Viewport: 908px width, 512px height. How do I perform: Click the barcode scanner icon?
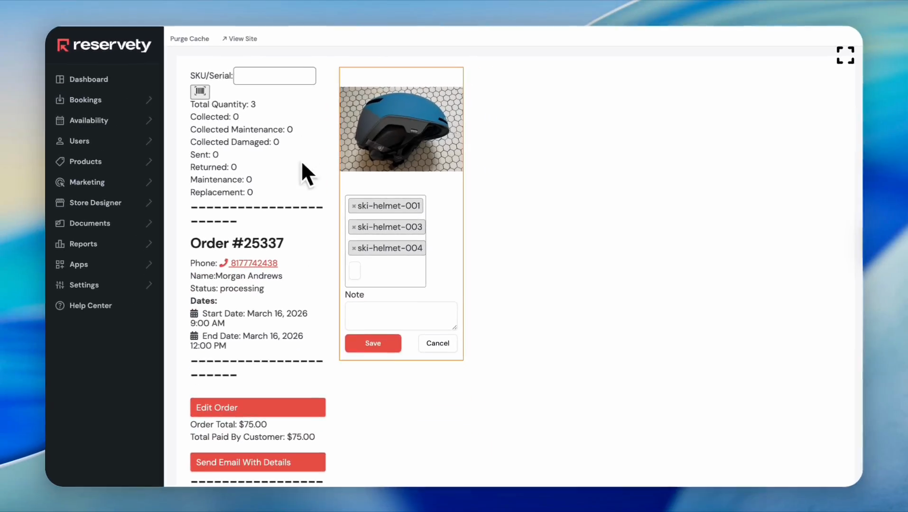(x=200, y=91)
